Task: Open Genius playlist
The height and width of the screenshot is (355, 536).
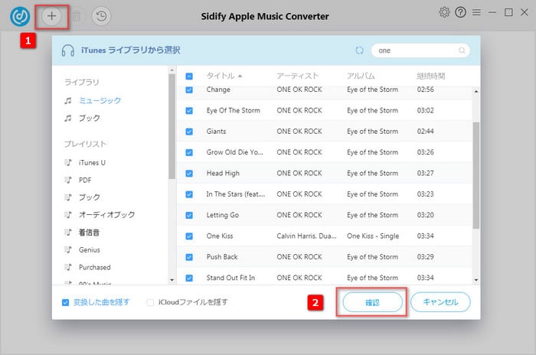Action: click(90, 249)
